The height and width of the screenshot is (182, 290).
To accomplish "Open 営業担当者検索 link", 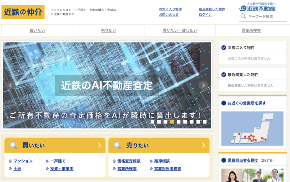I will 167,169.
